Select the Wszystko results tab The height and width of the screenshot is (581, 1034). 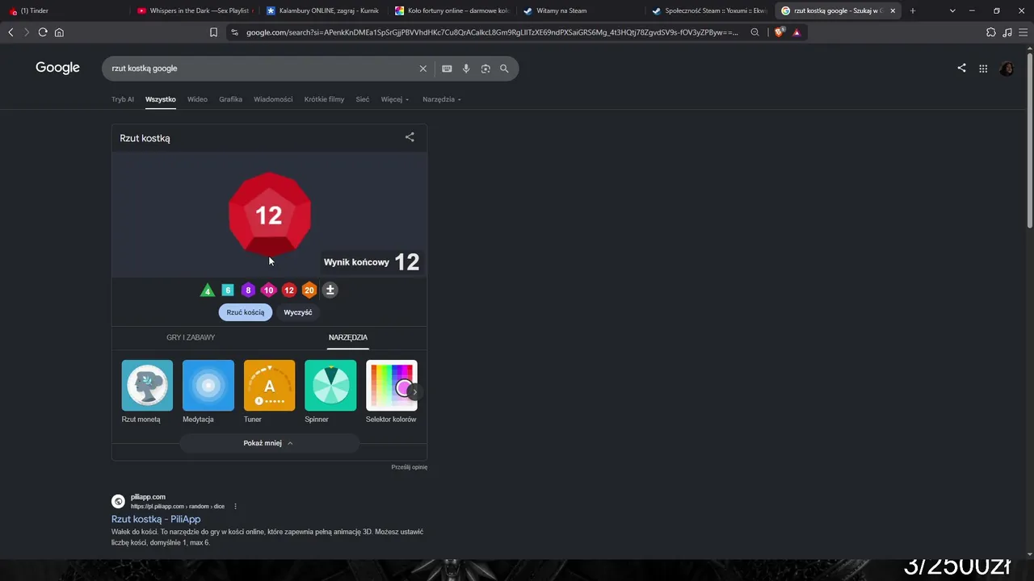(x=161, y=99)
